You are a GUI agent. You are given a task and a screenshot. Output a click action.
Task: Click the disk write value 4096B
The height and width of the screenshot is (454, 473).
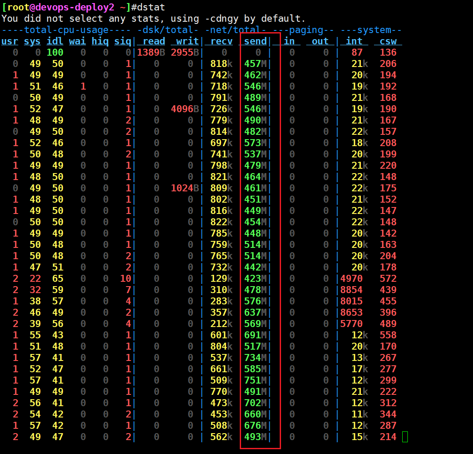pyautogui.click(x=185, y=109)
